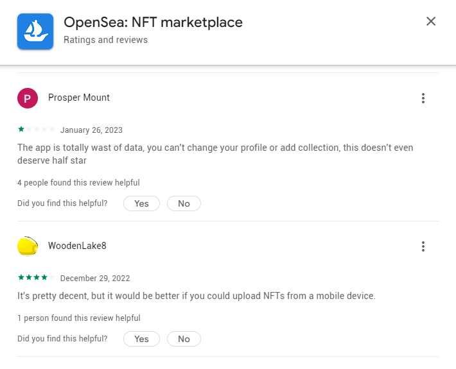Mark Prosper Mount's review helpful with Yes
The width and height of the screenshot is (456, 369).
142,203
